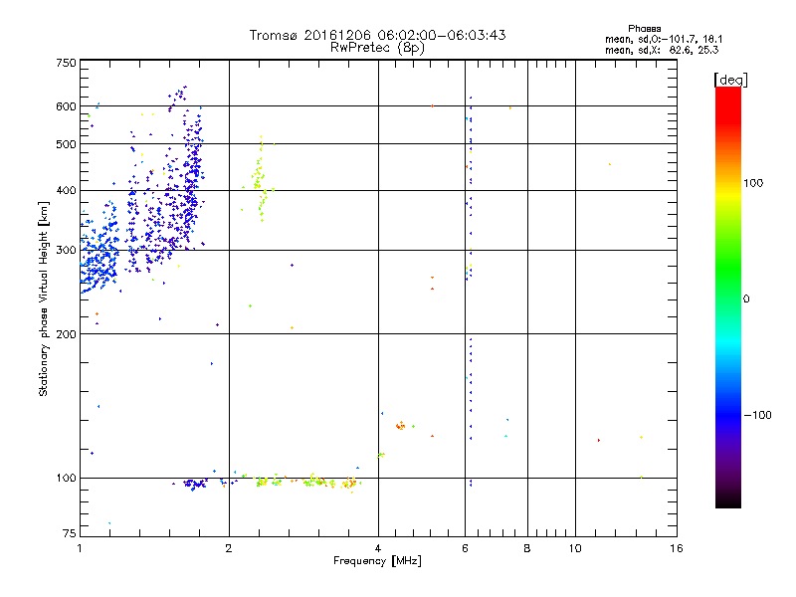Click the x-axis label "8"

(527, 549)
